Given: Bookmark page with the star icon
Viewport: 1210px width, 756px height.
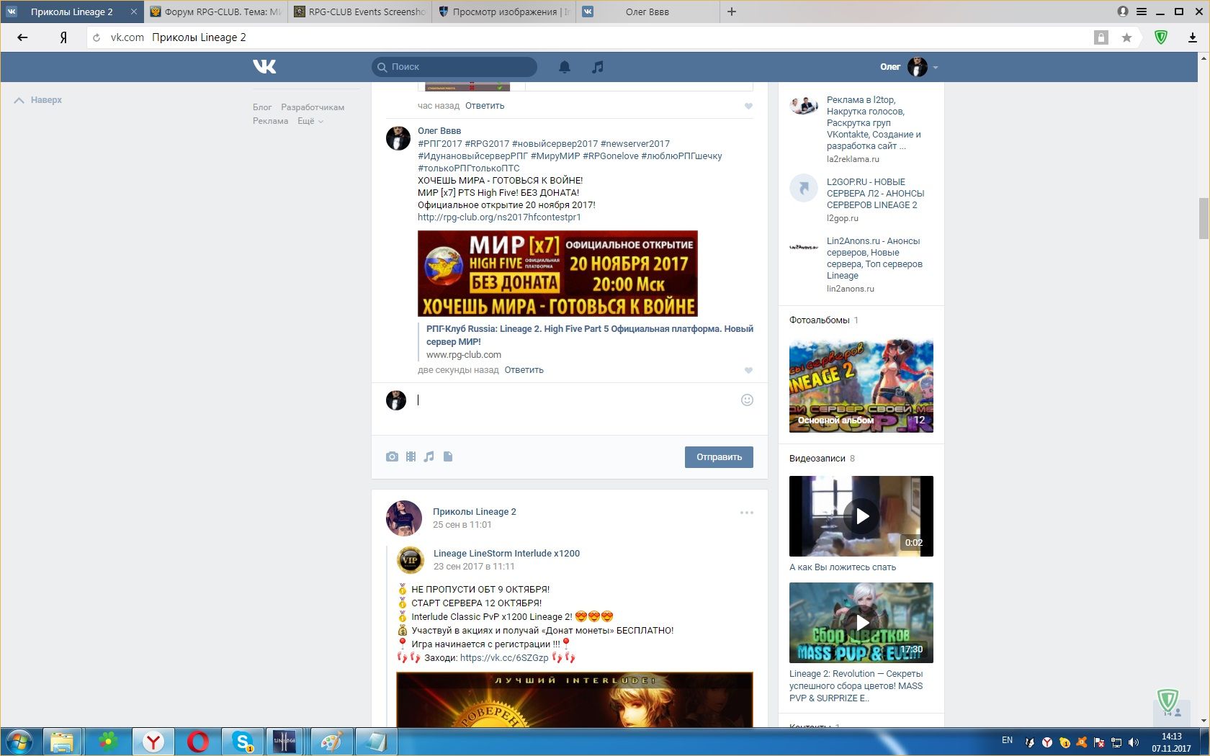Looking at the screenshot, I should click(1126, 37).
